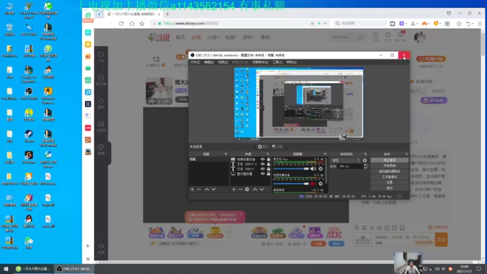Viewport: 487px width, 274px height.
Task: Toggle lock on 文本 (GDI+) 2 source
Action: (268, 164)
